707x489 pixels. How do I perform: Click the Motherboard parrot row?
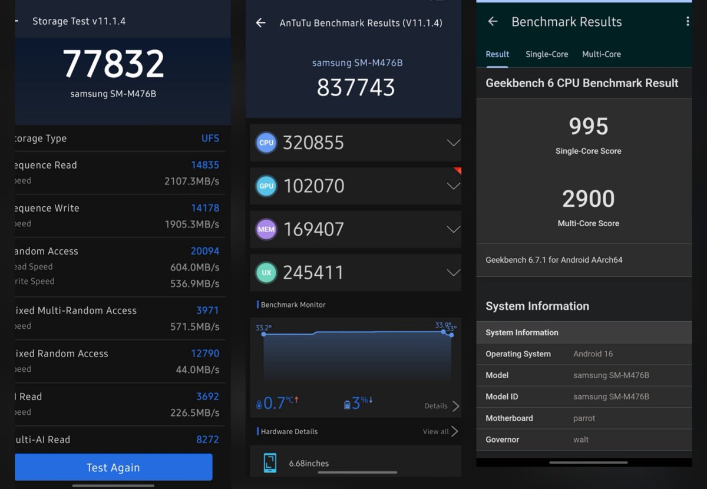coord(584,418)
